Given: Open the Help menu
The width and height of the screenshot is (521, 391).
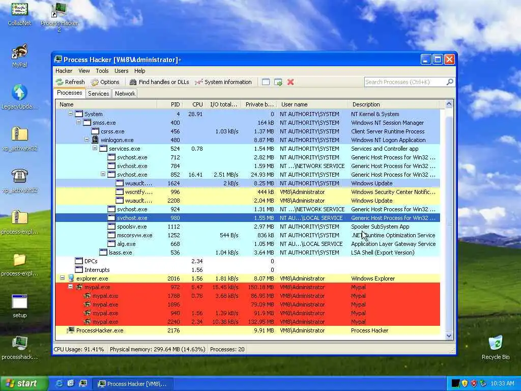Looking at the screenshot, I should pyautogui.click(x=139, y=71).
